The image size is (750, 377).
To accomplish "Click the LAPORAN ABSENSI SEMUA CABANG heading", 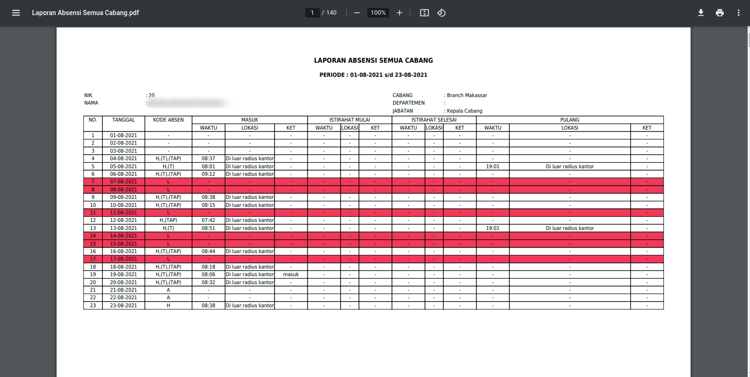I will pos(373,60).
